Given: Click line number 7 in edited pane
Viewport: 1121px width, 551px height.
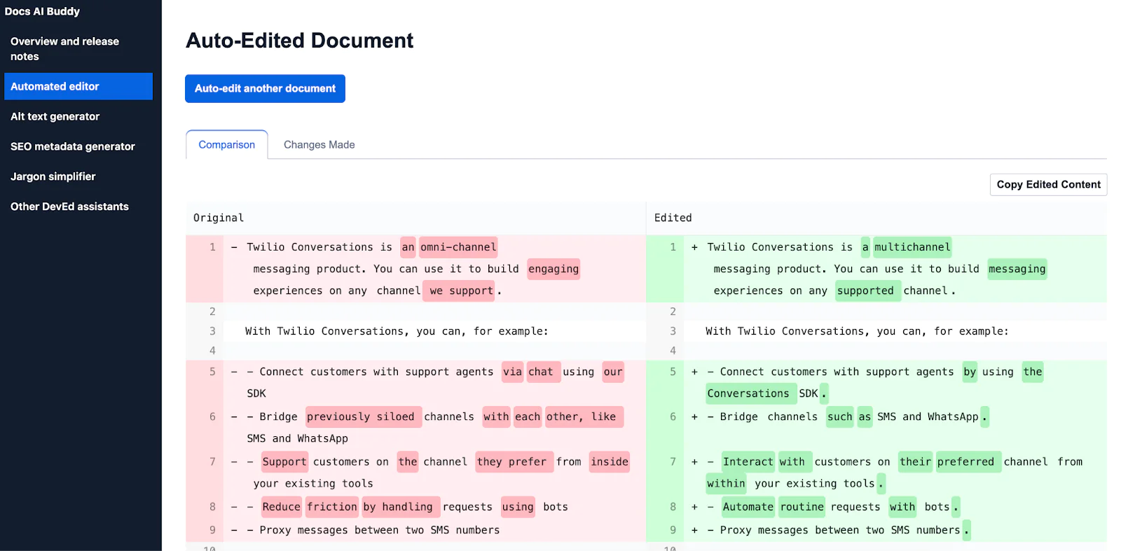Looking at the screenshot, I should (673, 461).
